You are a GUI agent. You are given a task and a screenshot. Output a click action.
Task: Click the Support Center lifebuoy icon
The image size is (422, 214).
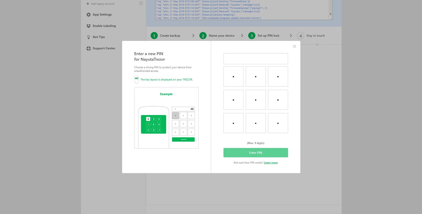click(88, 48)
